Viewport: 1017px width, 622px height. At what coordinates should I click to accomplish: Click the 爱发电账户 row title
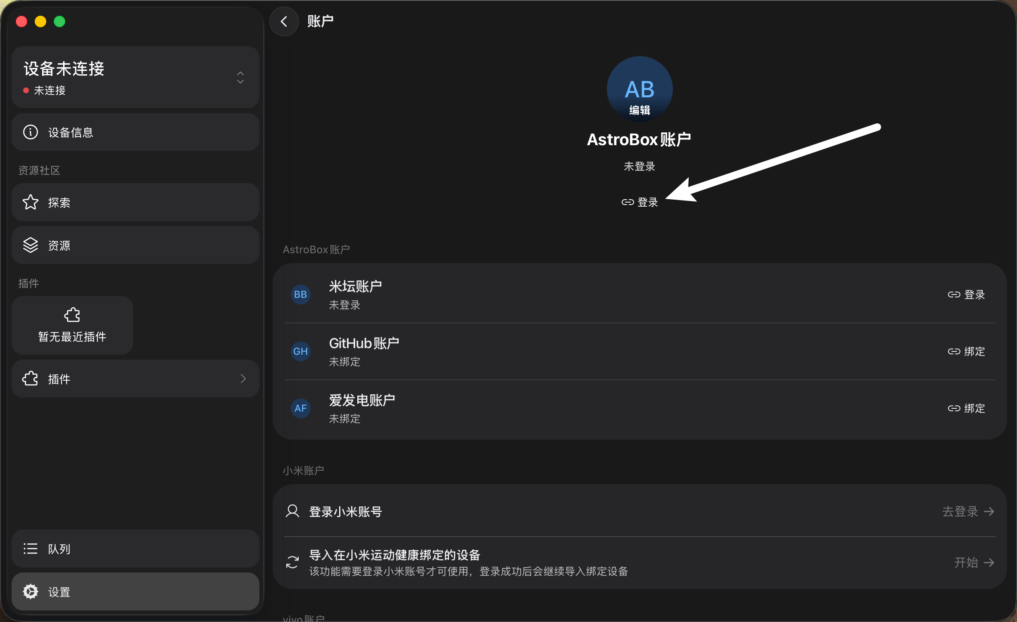pyautogui.click(x=362, y=400)
